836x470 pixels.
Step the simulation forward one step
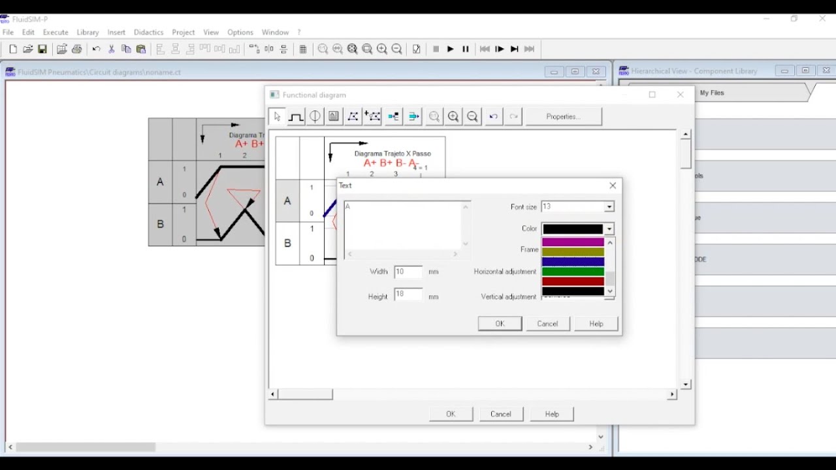pos(500,49)
